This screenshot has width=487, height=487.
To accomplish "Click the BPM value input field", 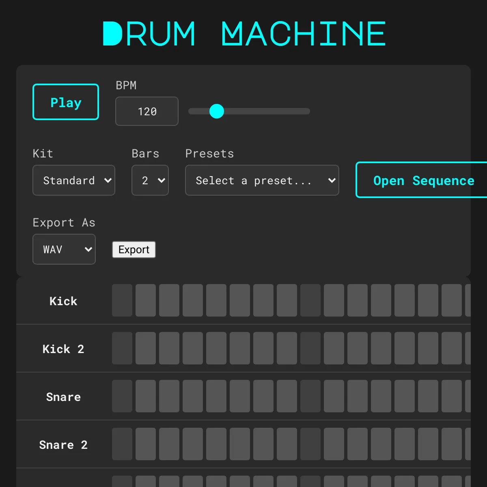I will (147, 111).
